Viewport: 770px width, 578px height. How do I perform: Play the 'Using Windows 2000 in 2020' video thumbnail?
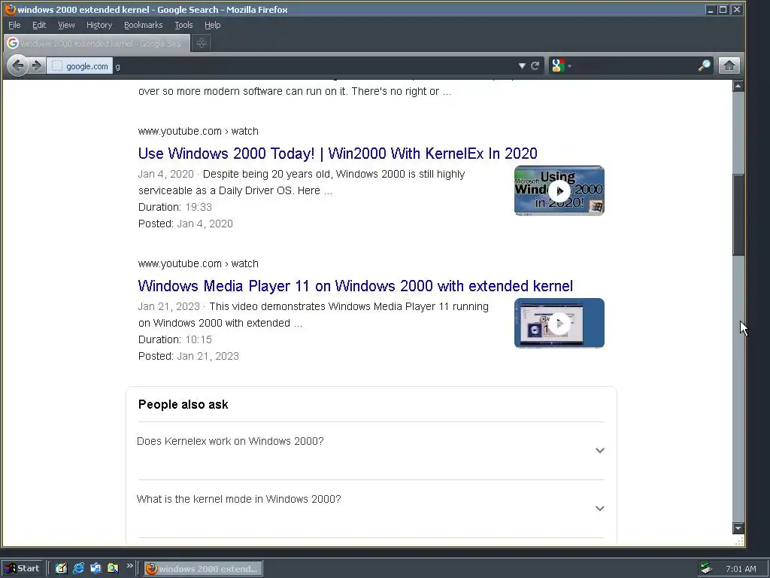tap(559, 190)
